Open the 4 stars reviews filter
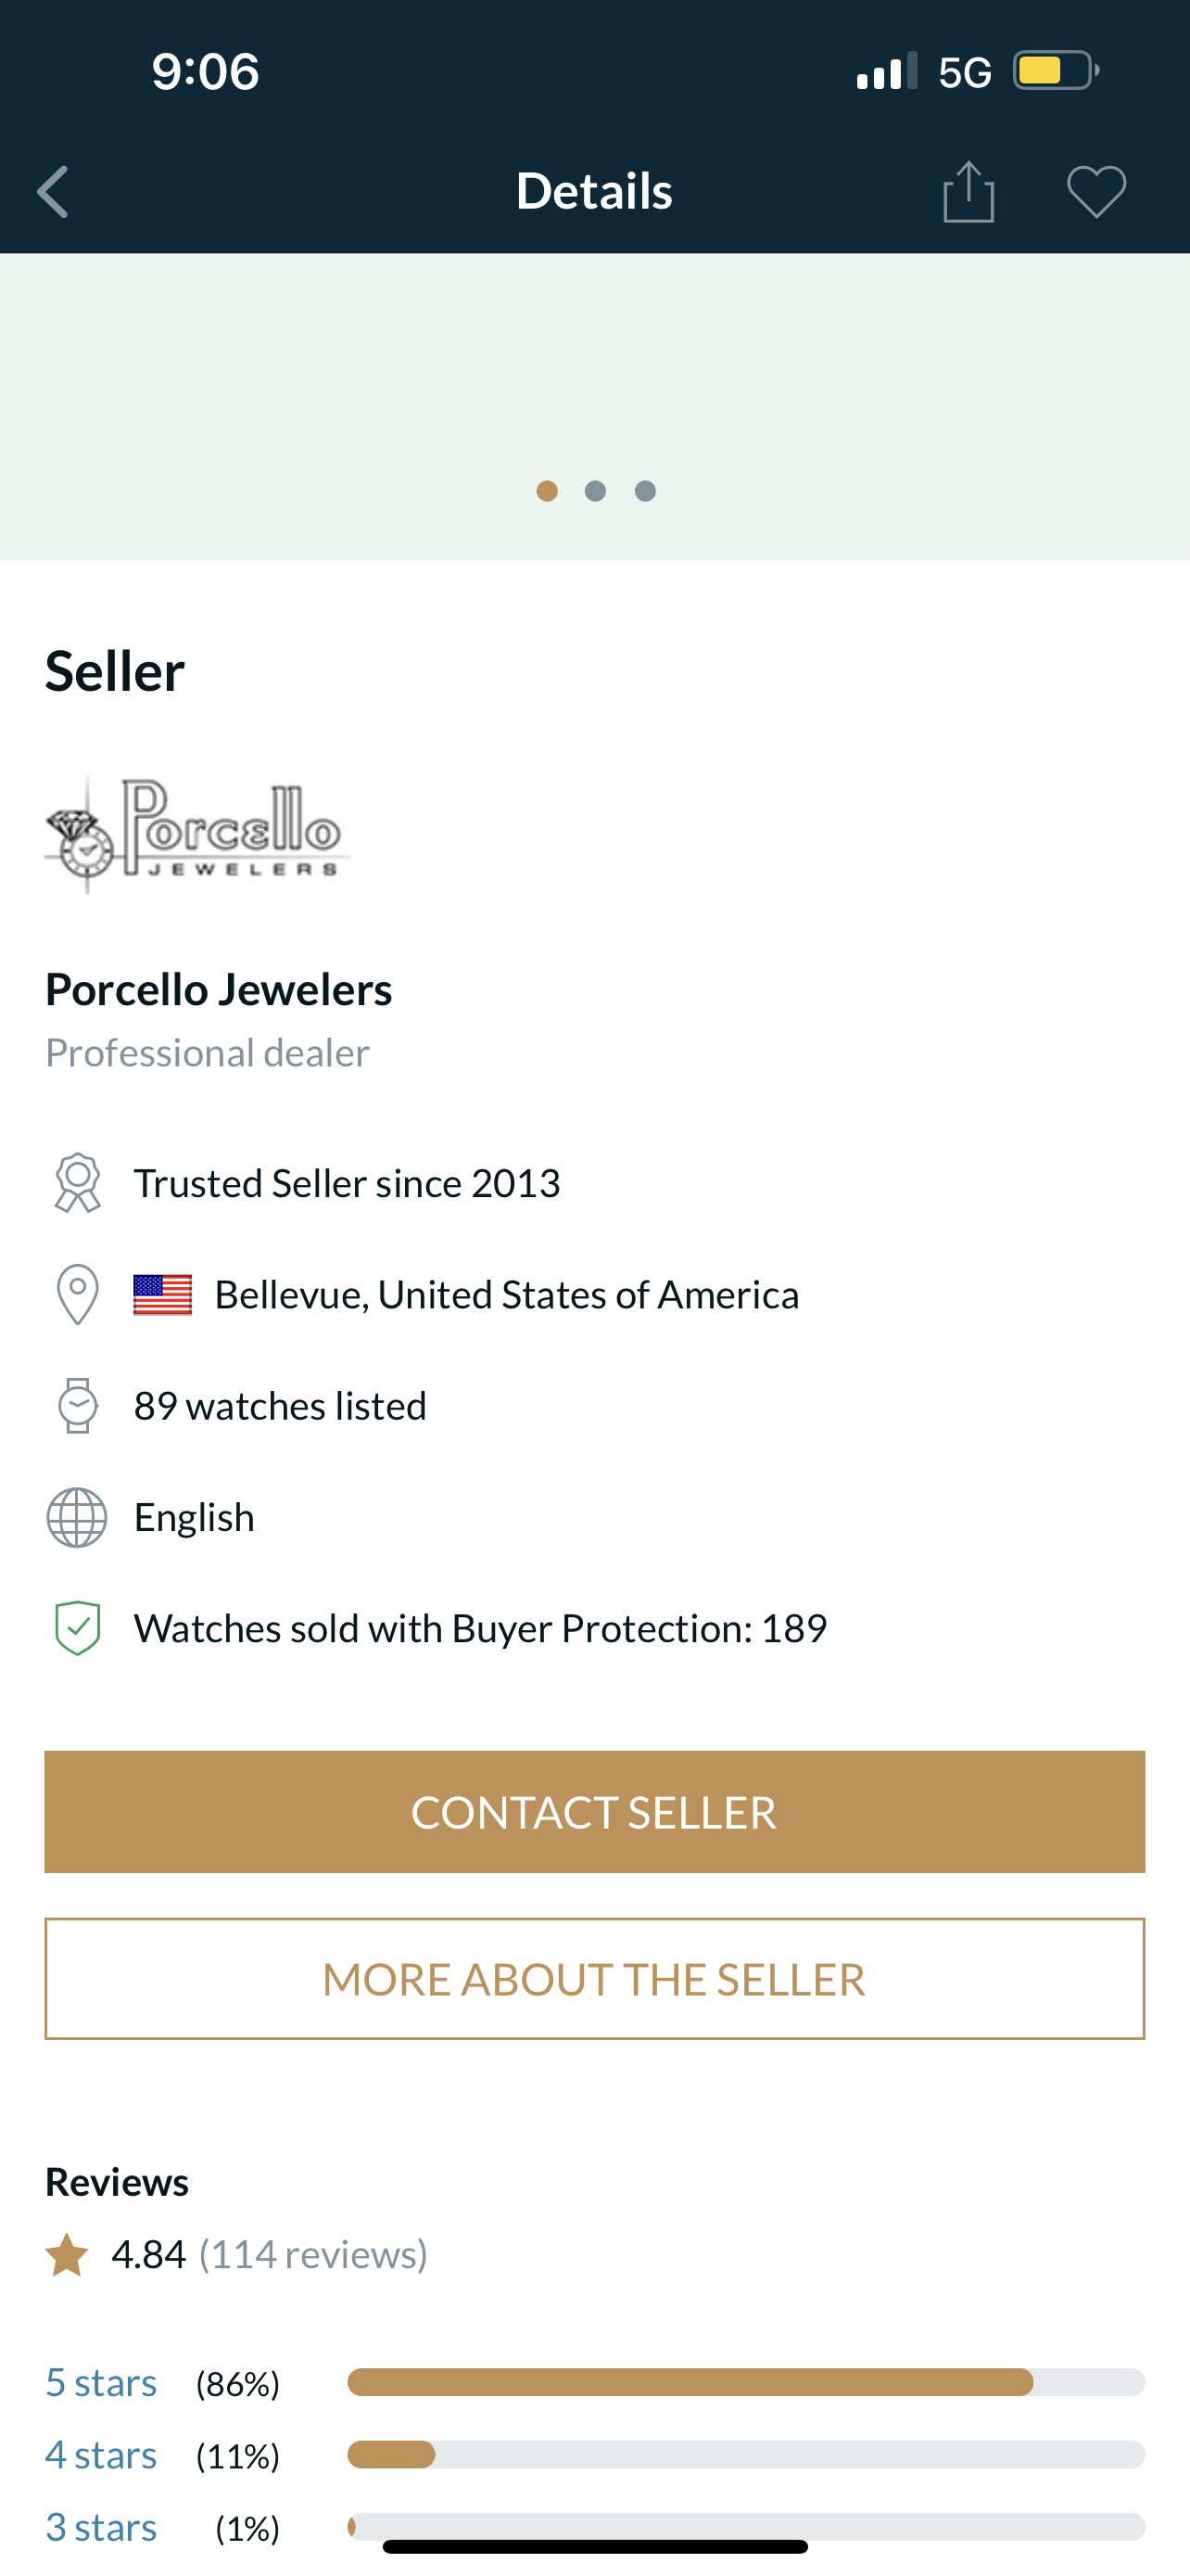The image size is (1190, 2576). coord(101,2454)
